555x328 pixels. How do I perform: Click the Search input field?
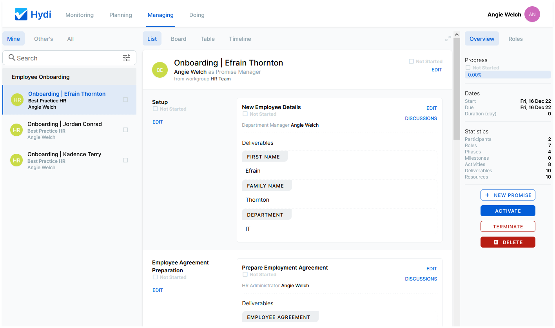[69, 58]
